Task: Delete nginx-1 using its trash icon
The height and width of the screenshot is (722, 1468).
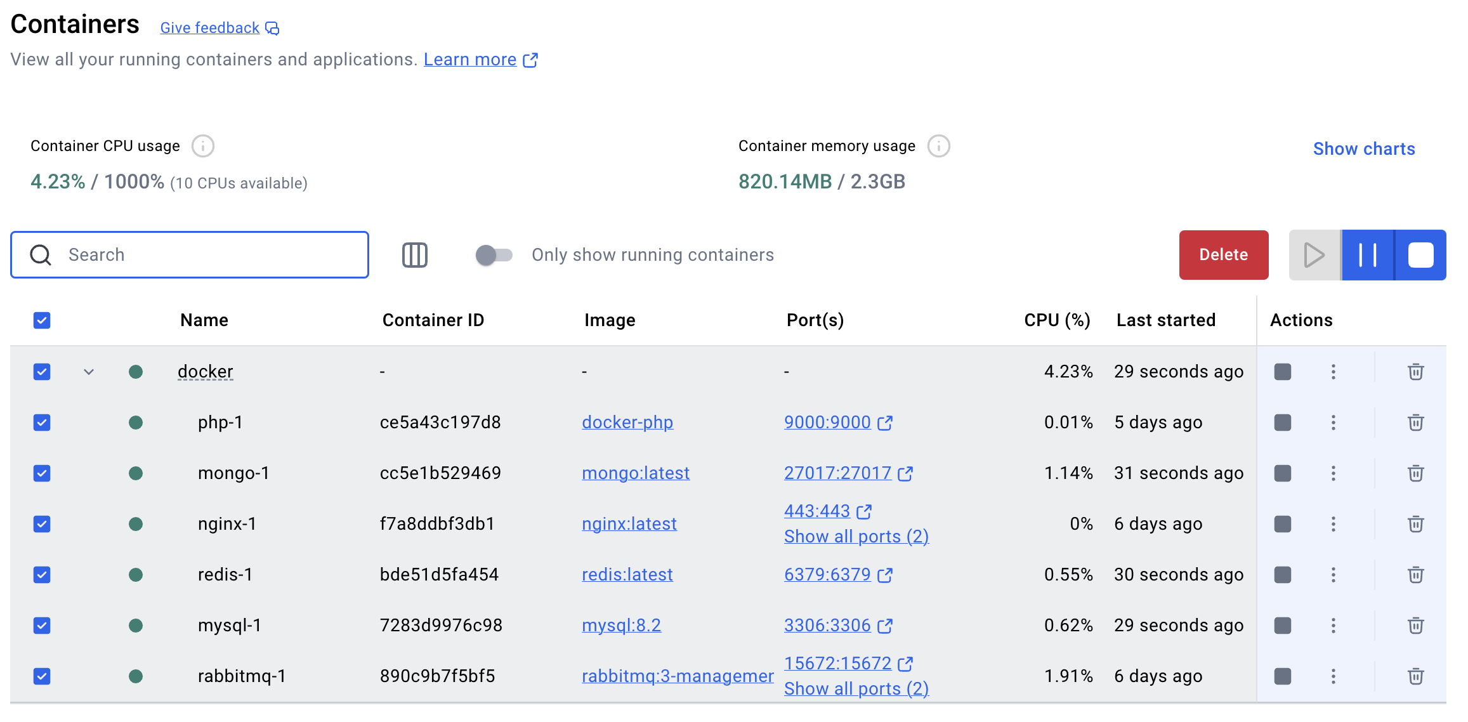Action: coord(1415,523)
